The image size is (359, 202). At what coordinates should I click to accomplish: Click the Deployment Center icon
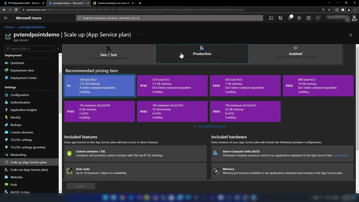click(7, 78)
